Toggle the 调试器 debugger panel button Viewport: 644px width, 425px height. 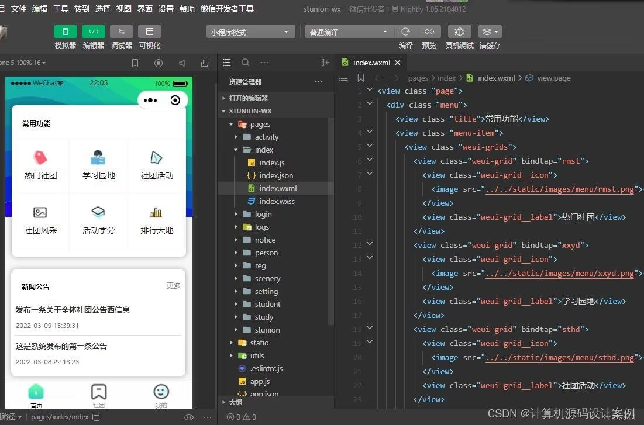pos(122,32)
